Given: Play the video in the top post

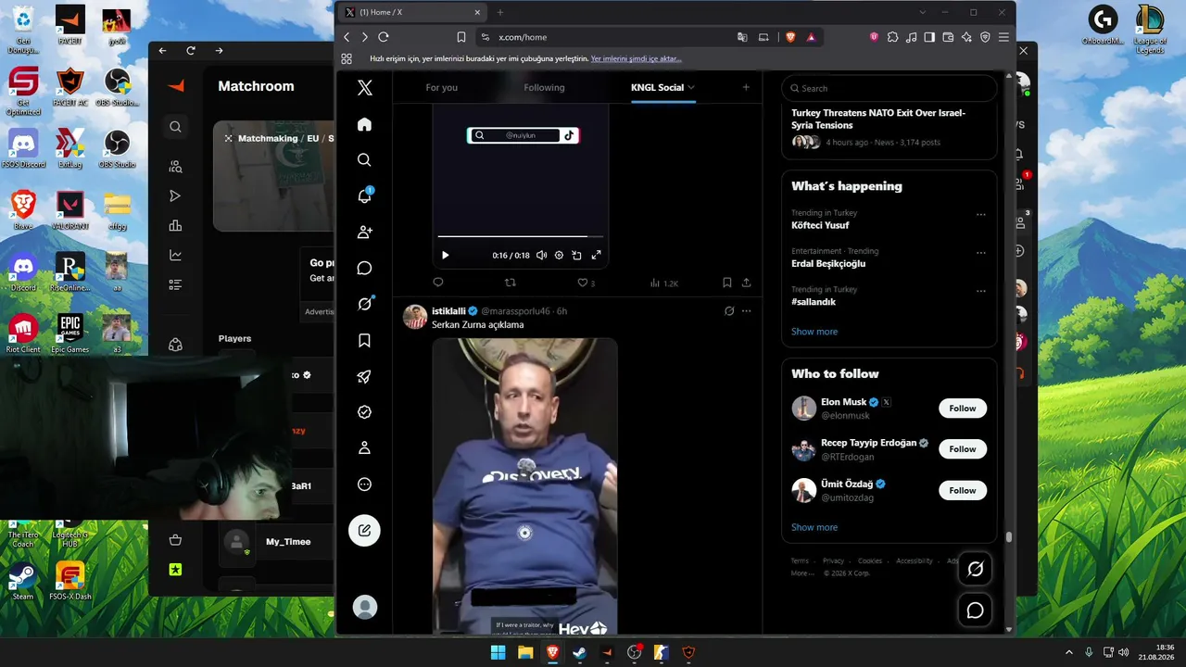Looking at the screenshot, I should click(445, 256).
